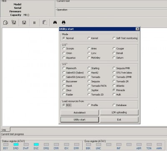
Task: Click the first document copy toolbar icon
Action: (5, 23)
